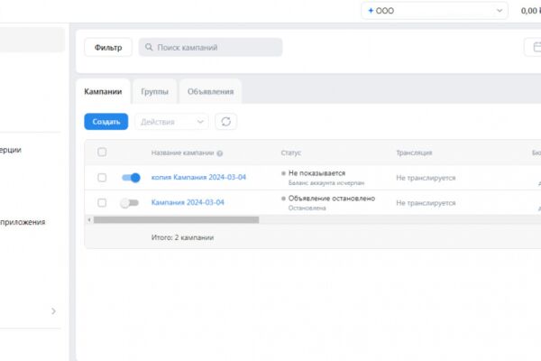
Task: Open the ООО account dropdown
Action: point(435,11)
